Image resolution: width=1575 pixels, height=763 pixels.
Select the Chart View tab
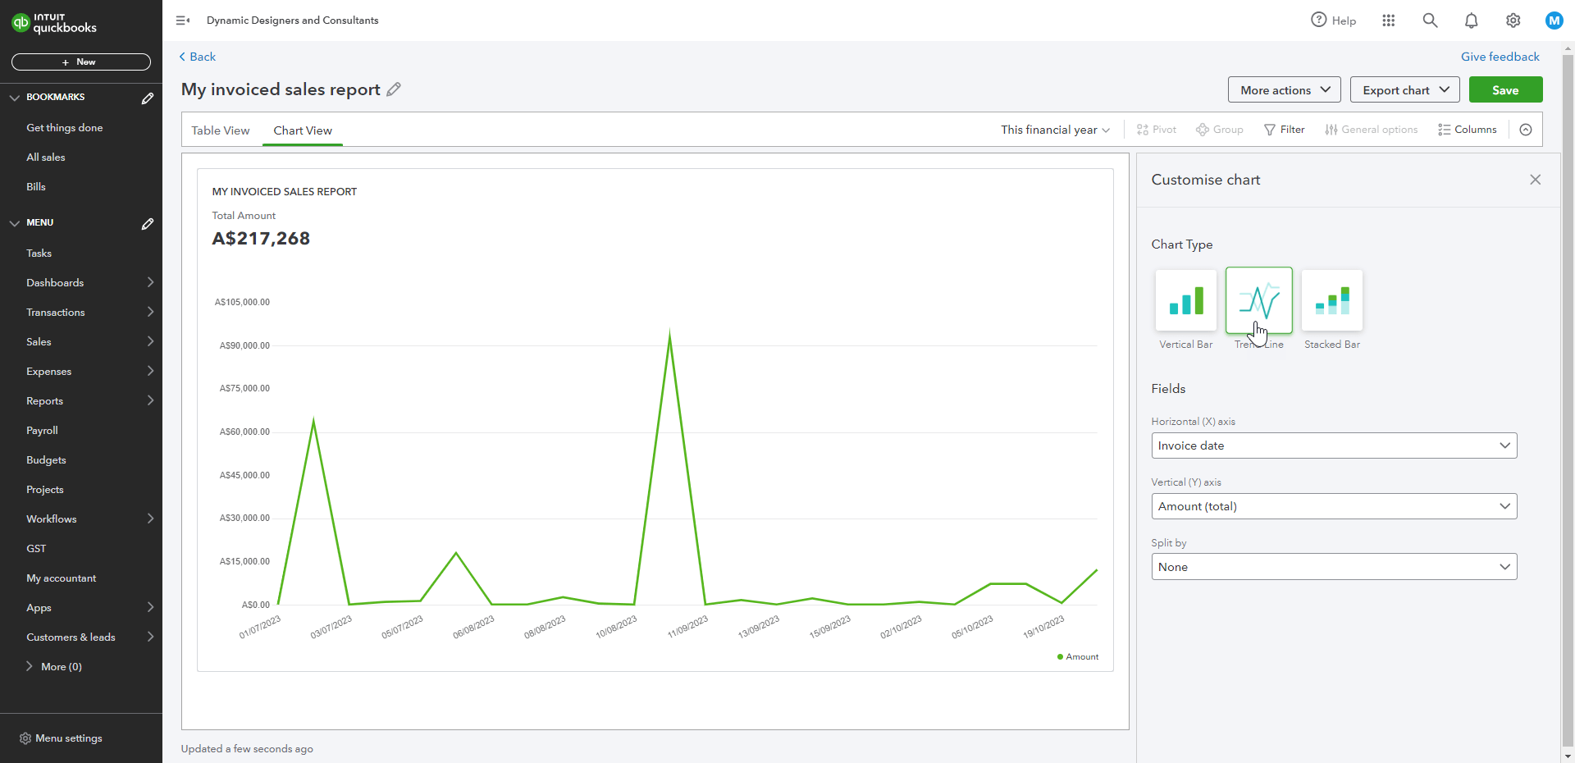[x=303, y=130]
